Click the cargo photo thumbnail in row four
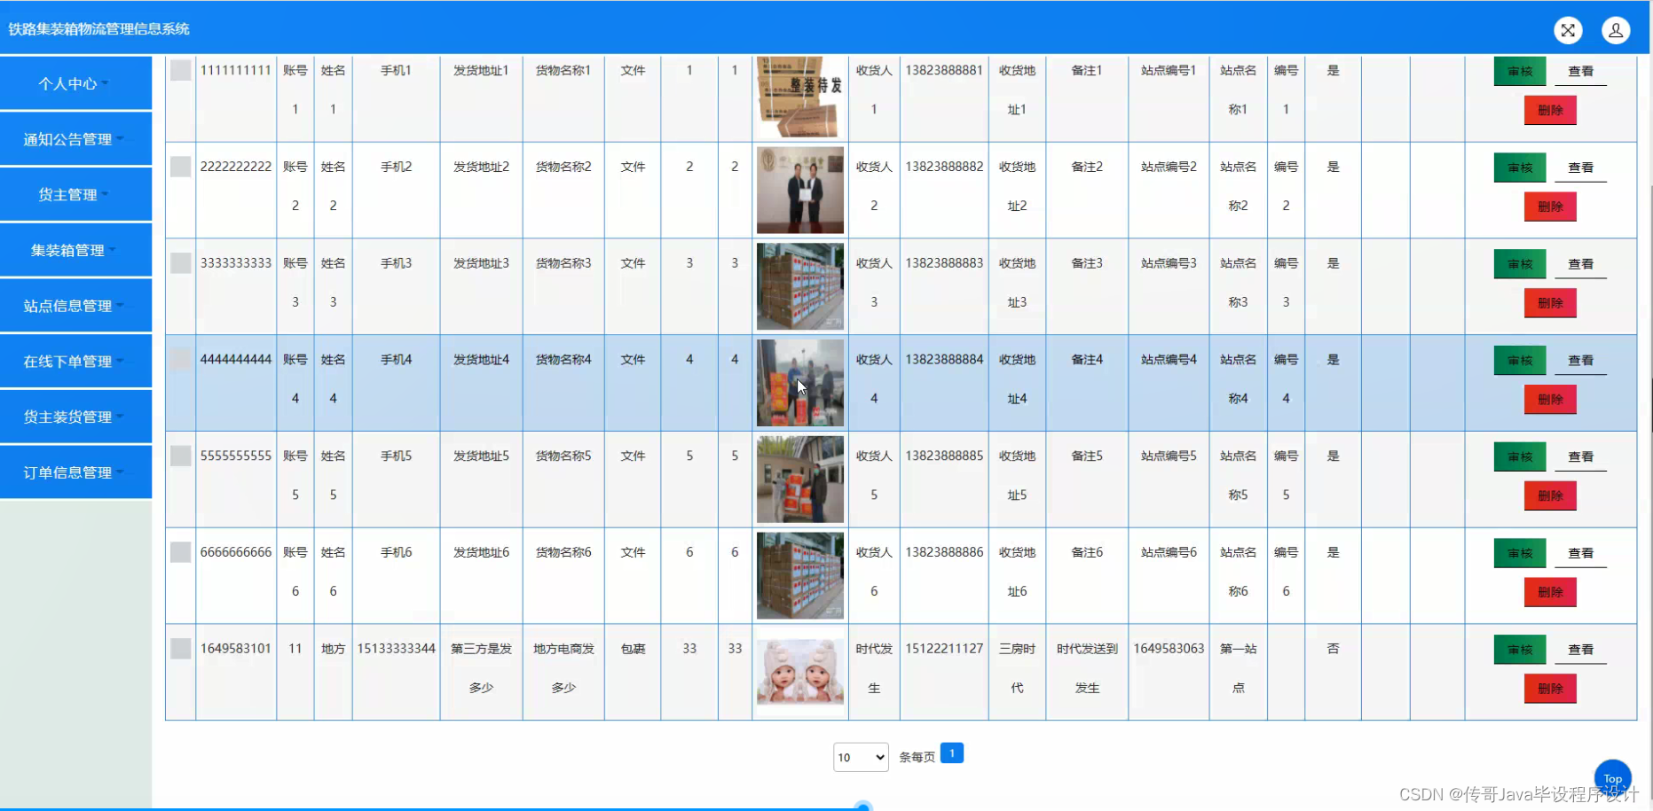 (x=799, y=383)
